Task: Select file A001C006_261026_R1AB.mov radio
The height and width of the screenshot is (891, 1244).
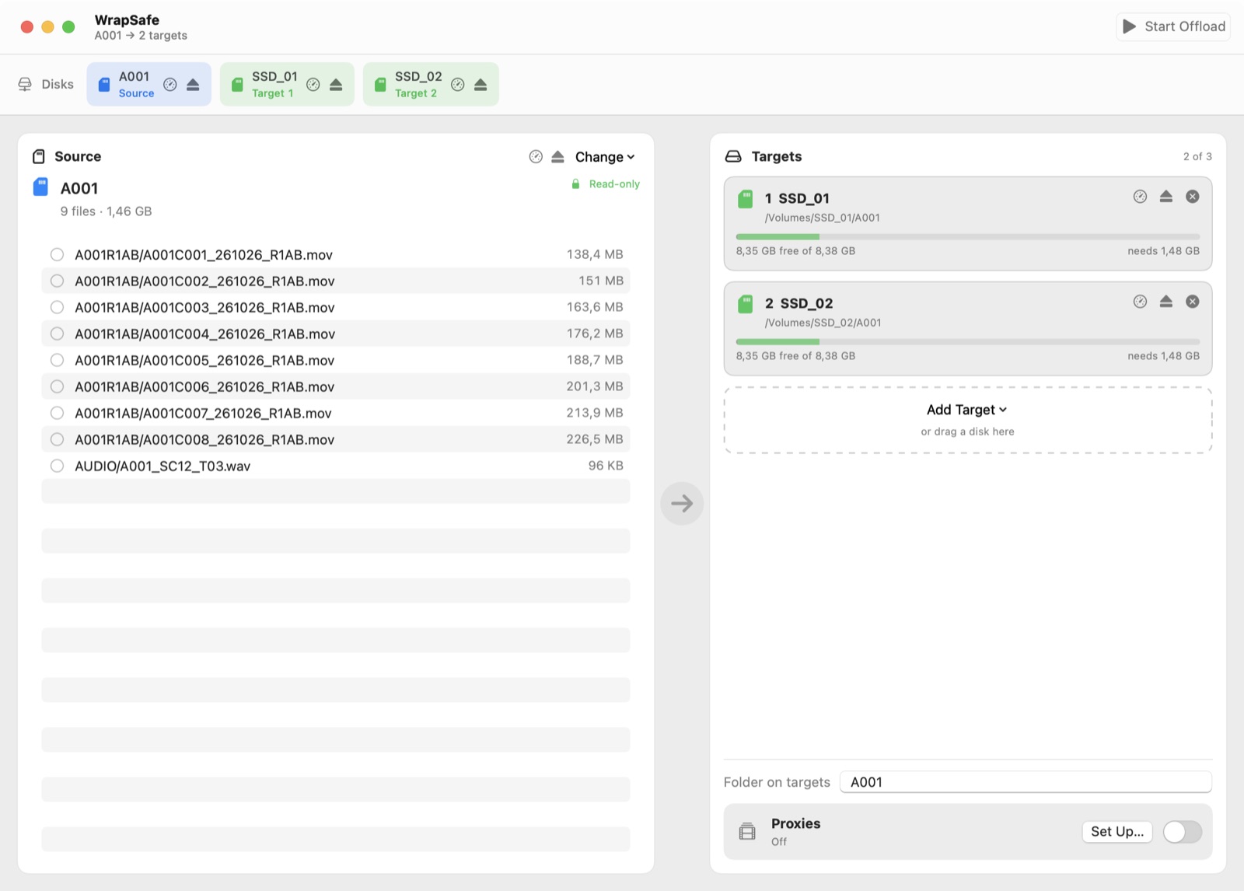Action: (57, 386)
